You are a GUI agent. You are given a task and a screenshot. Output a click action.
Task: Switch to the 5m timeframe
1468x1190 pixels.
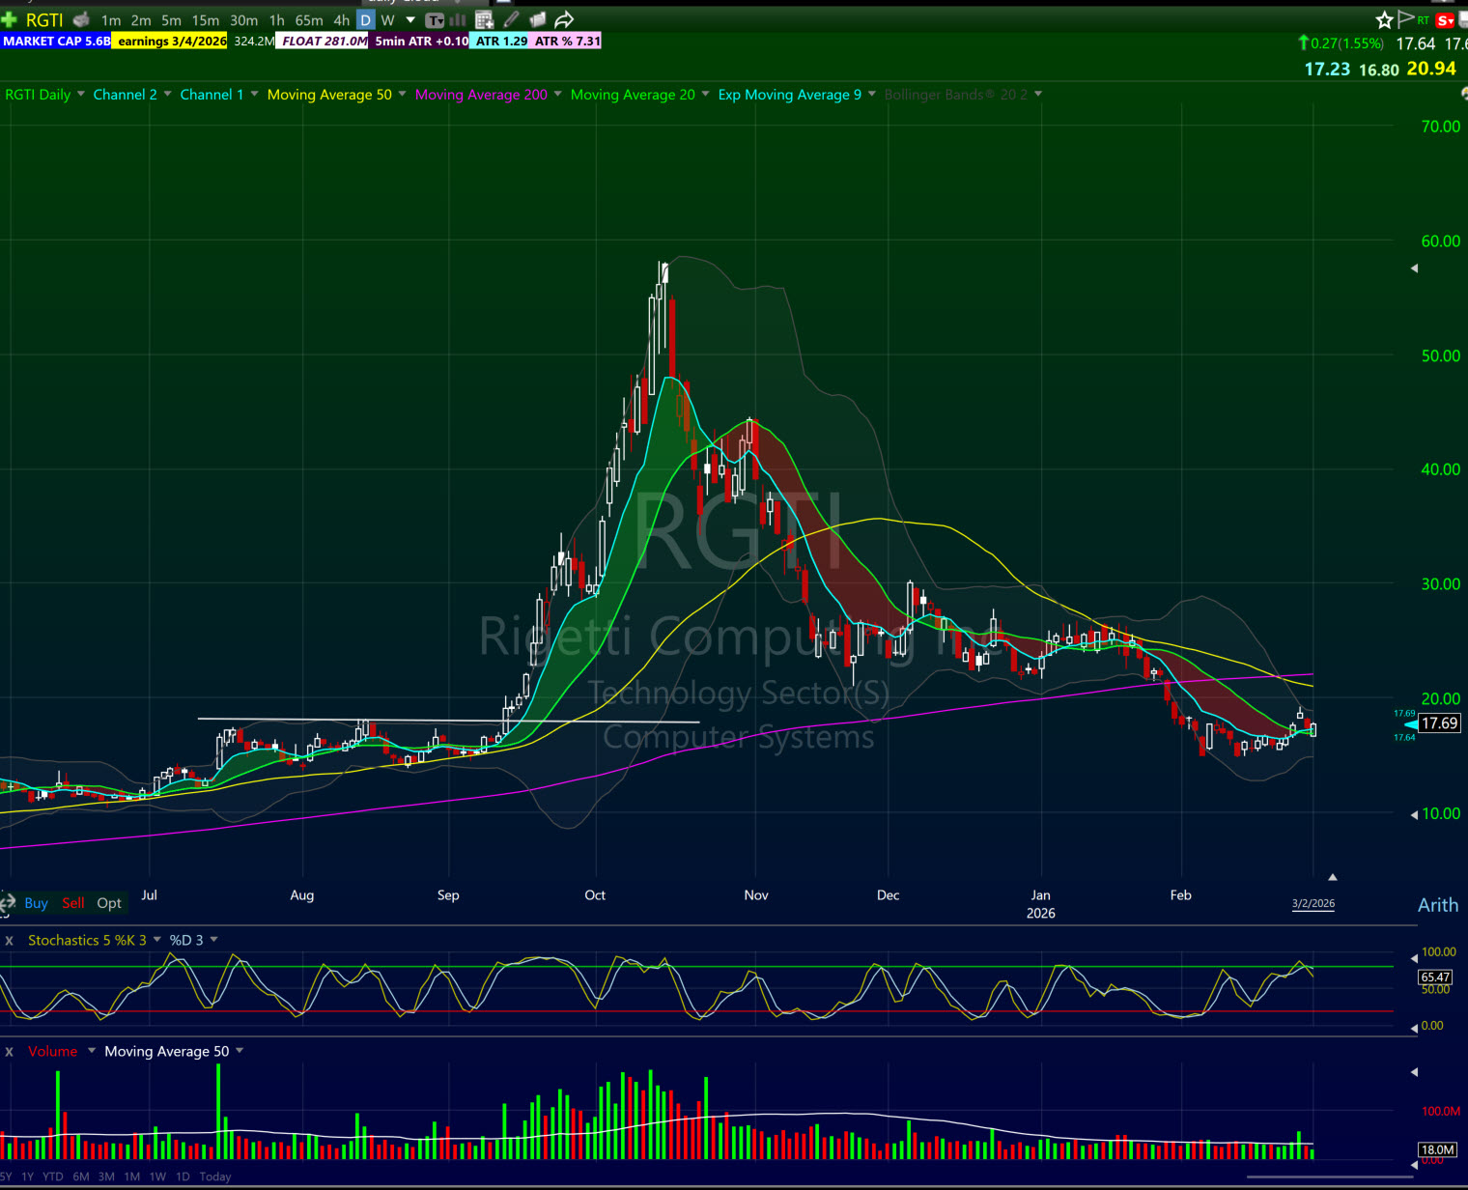click(171, 20)
